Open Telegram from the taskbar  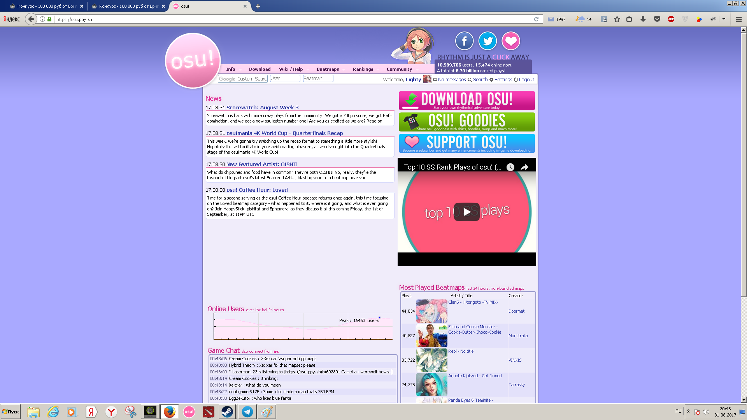coord(247,412)
